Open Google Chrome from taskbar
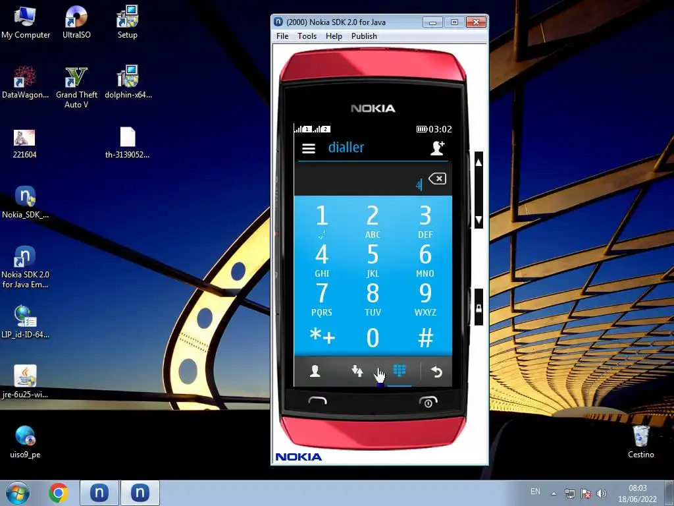 click(x=59, y=493)
